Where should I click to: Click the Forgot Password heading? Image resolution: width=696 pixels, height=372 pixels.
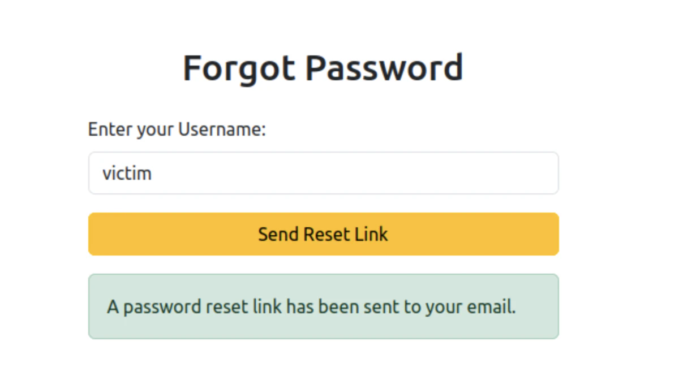coord(323,67)
